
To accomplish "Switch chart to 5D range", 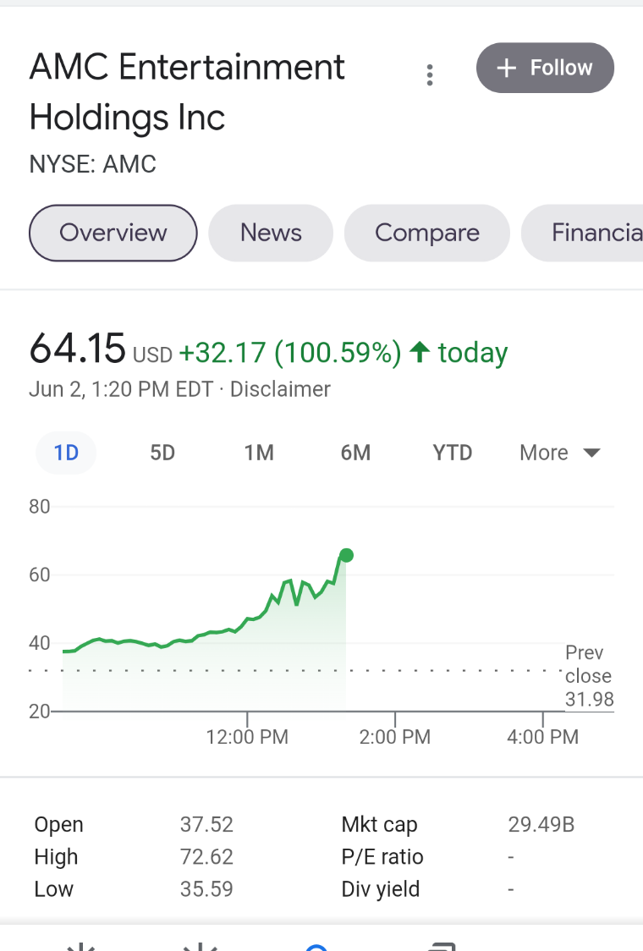I will coord(162,453).
